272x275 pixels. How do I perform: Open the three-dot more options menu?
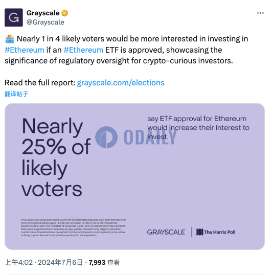[260, 13]
